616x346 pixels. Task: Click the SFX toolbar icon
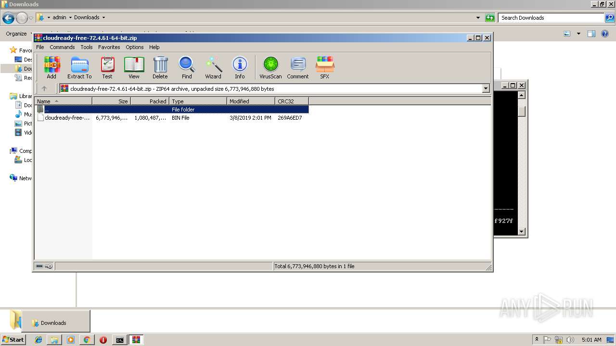325,67
